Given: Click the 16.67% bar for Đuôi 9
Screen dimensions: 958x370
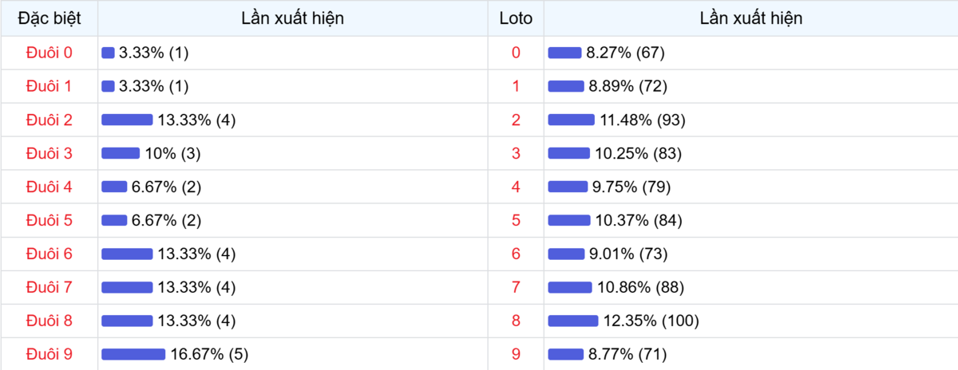Looking at the screenshot, I should coord(133,355).
